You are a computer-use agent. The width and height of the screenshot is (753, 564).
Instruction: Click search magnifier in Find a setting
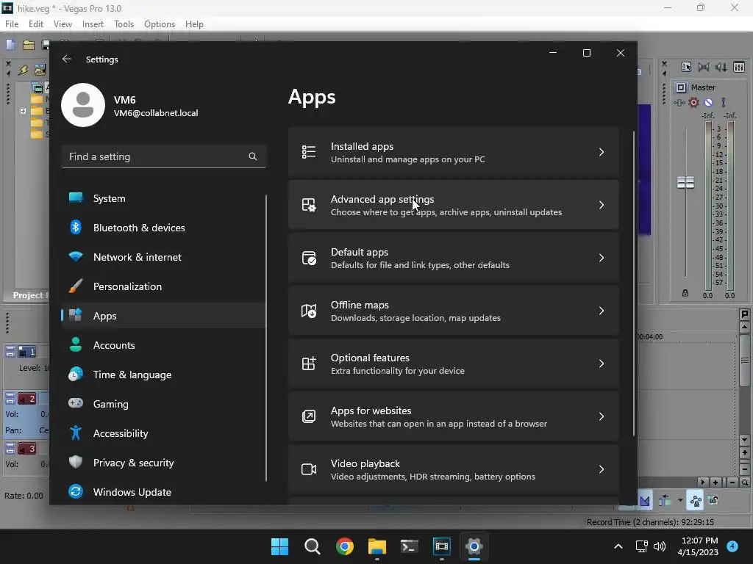pyautogui.click(x=253, y=156)
